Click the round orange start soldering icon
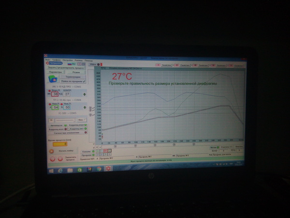290x218 pixels. (x=52, y=151)
